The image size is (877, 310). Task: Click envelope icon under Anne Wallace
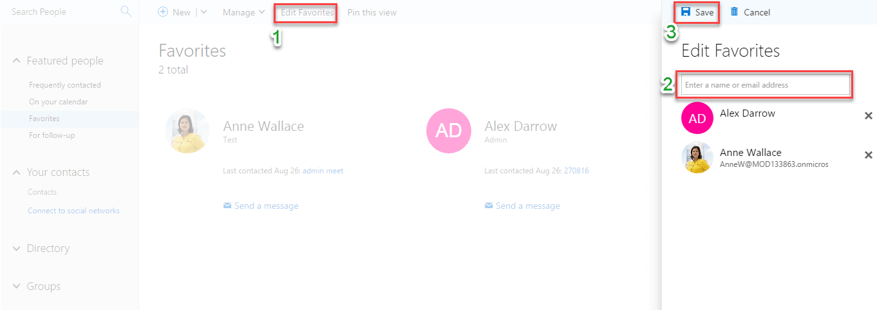pyautogui.click(x=227, y=206)
